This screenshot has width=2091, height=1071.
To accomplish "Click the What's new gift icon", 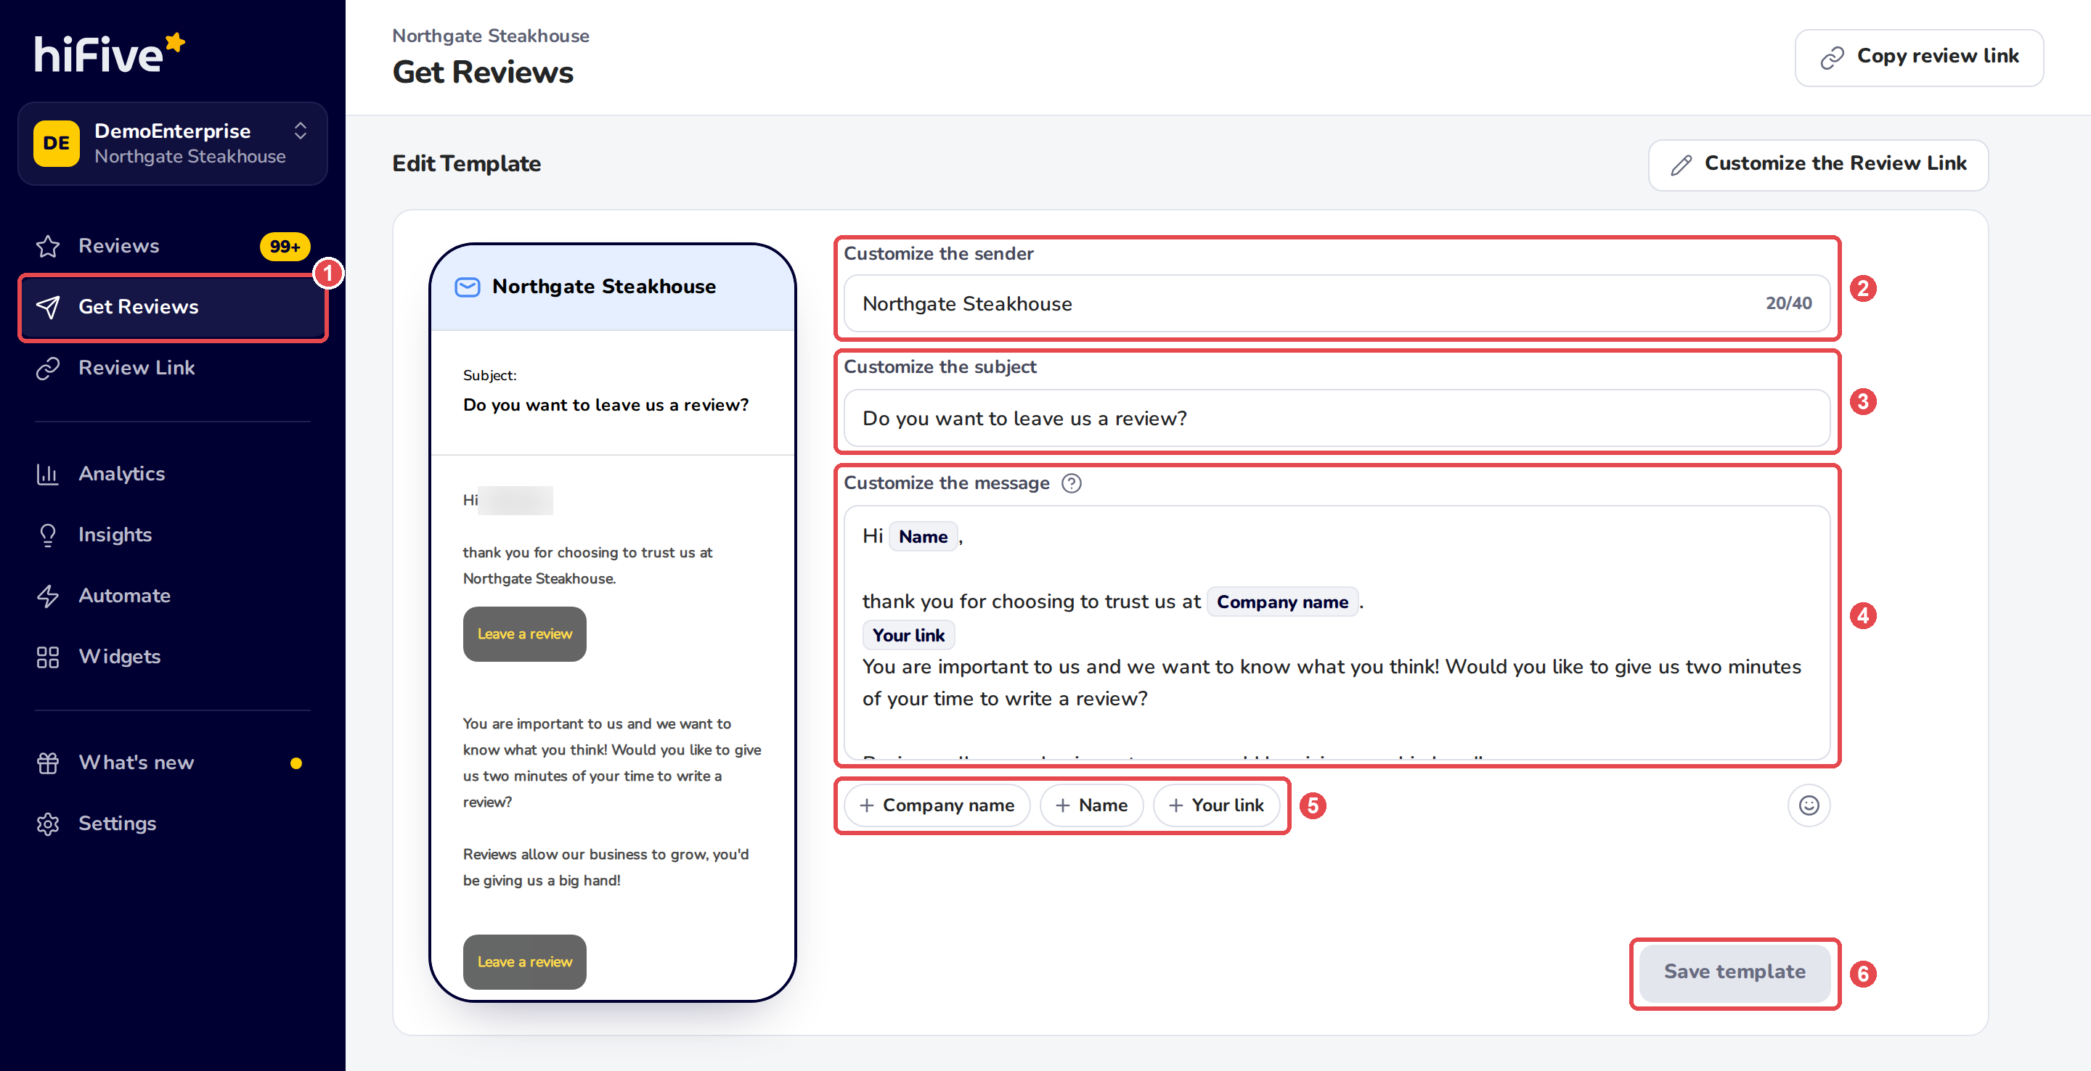I will coord(48,763).
